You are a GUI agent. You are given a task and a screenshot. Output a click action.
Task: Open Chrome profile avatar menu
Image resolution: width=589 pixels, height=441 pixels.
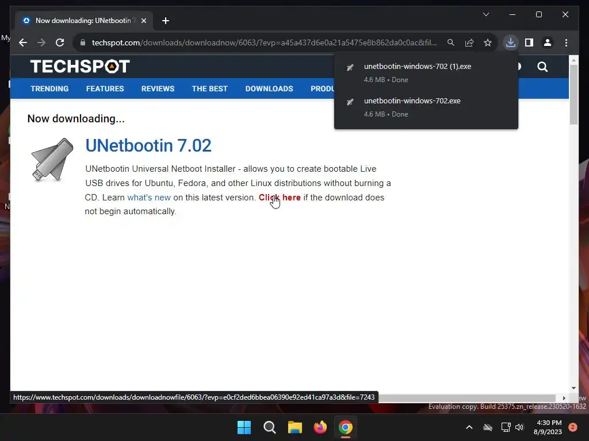click(x=548, y=42)
